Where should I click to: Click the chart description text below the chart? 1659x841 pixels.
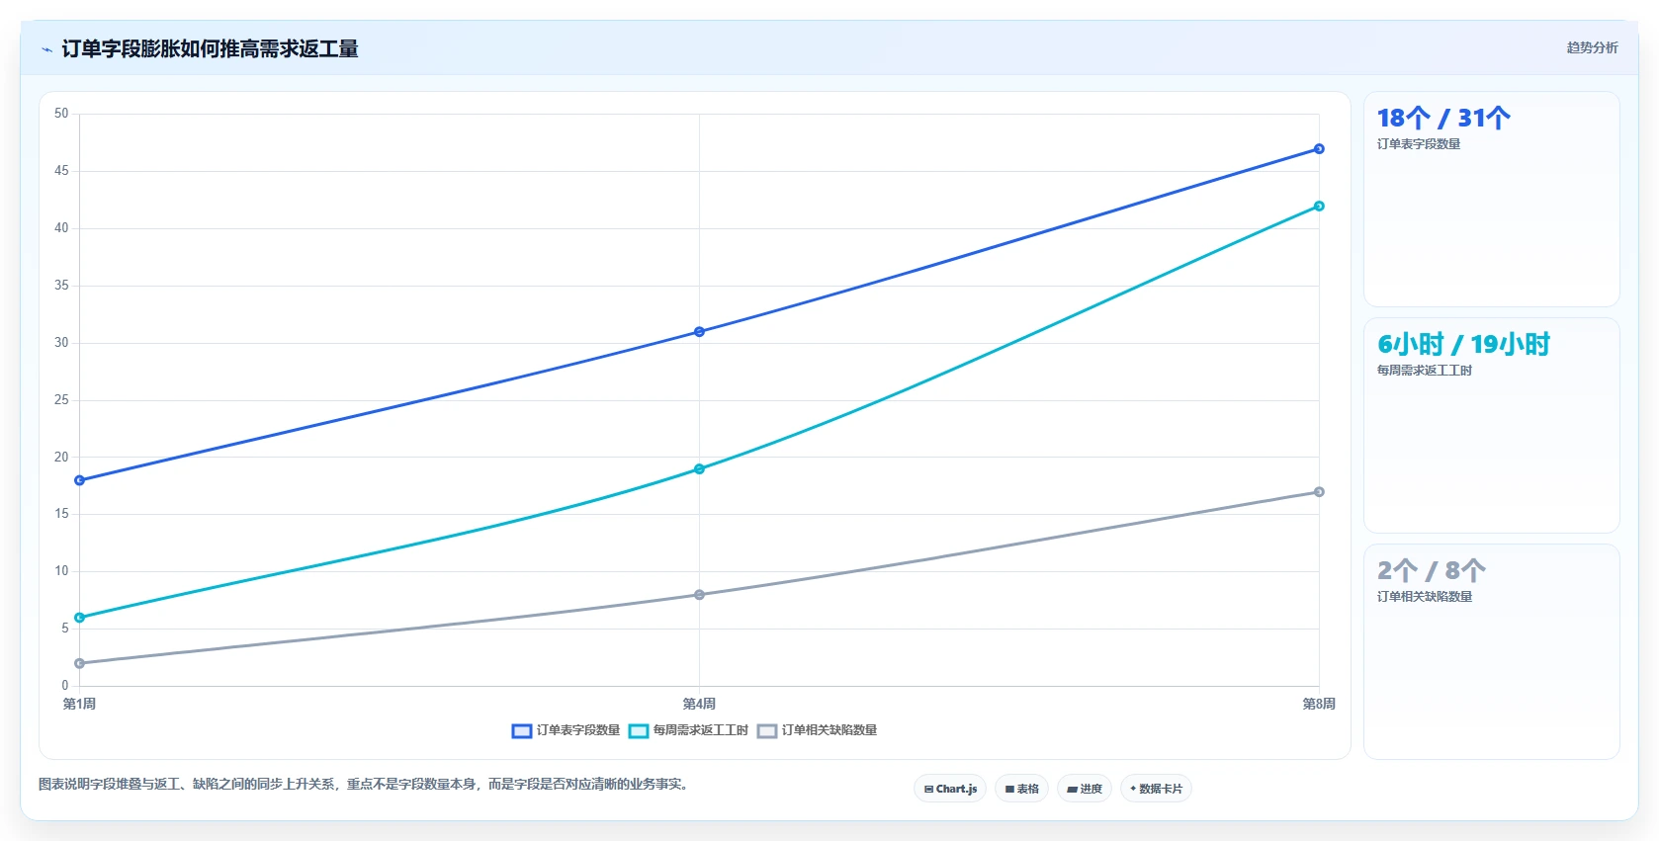[364, 784]
